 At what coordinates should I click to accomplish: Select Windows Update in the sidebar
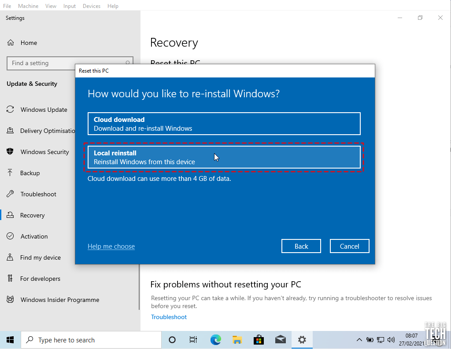(x=44, y=110)
